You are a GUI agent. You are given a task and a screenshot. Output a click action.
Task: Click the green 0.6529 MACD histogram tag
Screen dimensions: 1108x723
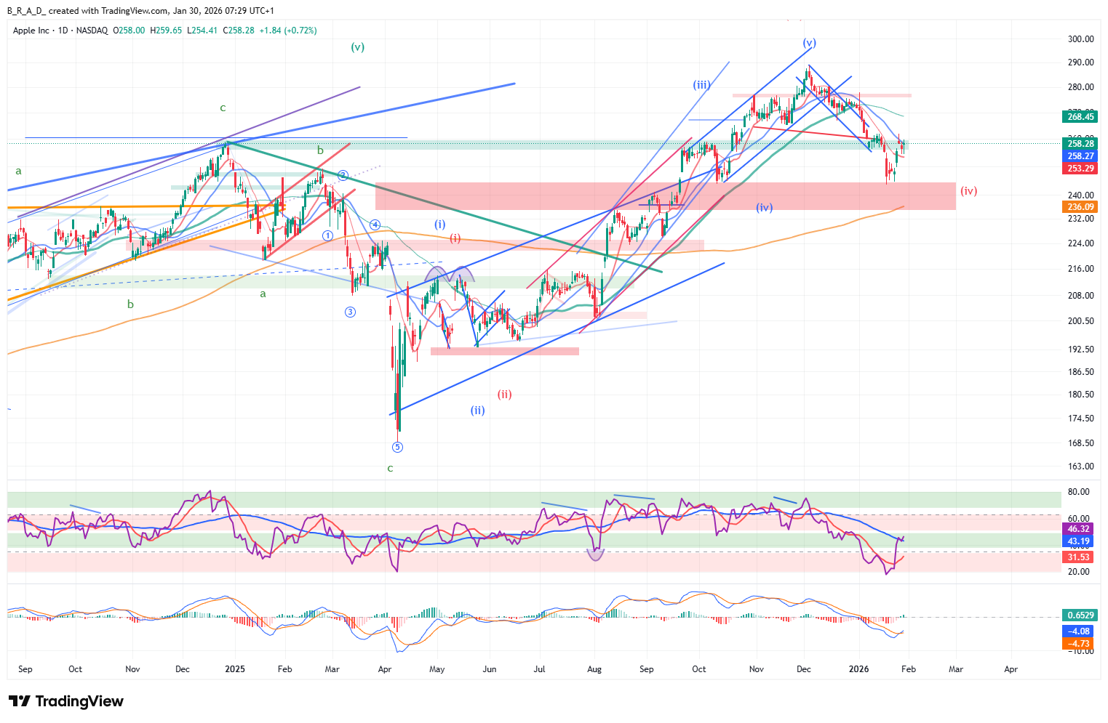click(x=1080, y=615)
